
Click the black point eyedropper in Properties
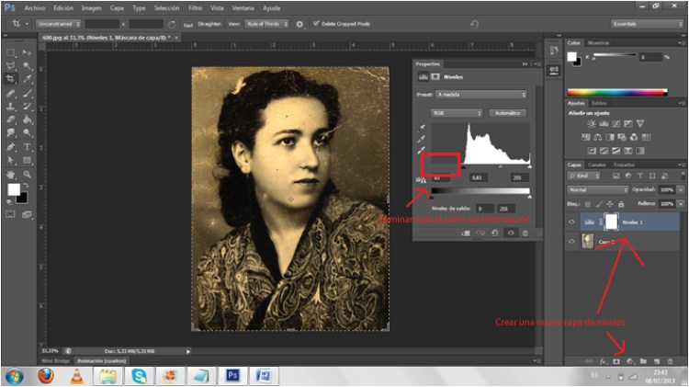point(423,127)
